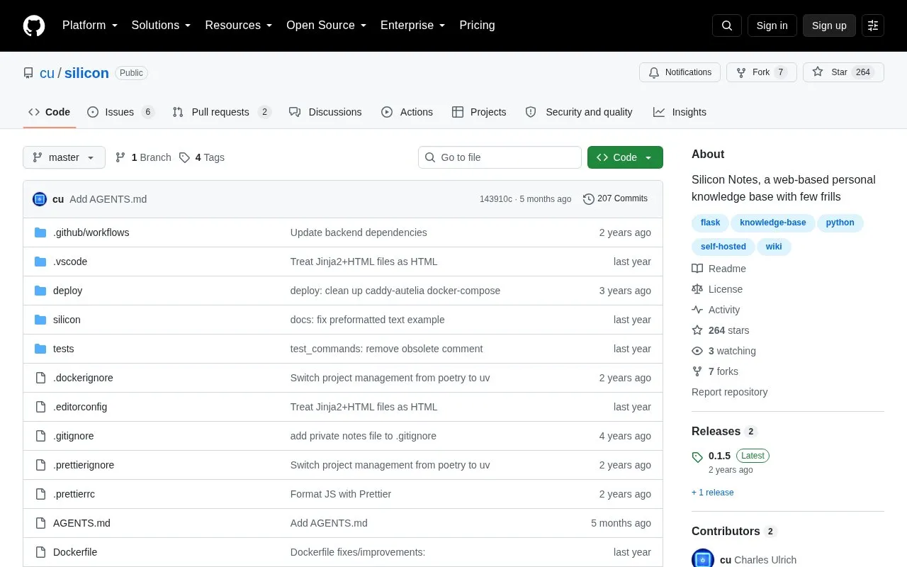907x567 pixels.
Task: Click the Go to file search field
Action: coord(500,157)
